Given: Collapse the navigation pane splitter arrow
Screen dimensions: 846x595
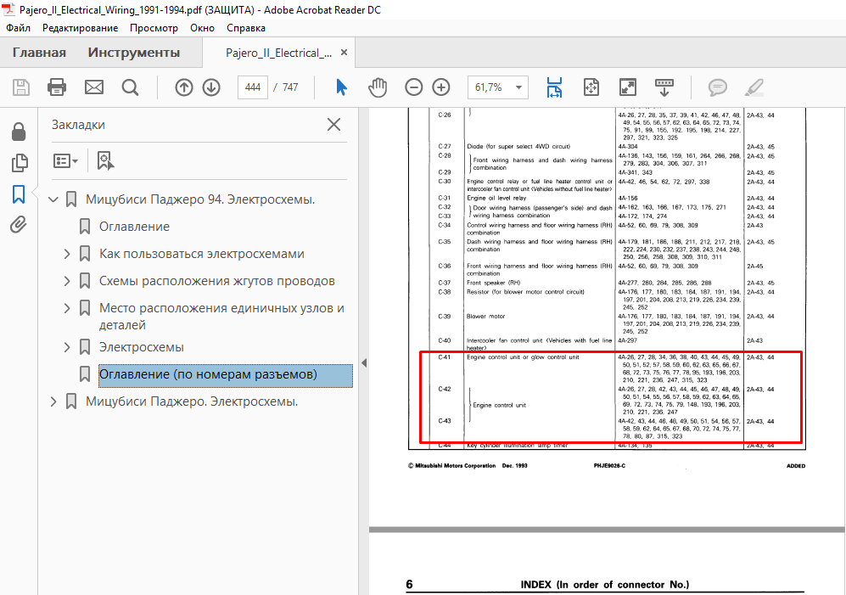Looking at the screenshot, I should pos(364,362).
